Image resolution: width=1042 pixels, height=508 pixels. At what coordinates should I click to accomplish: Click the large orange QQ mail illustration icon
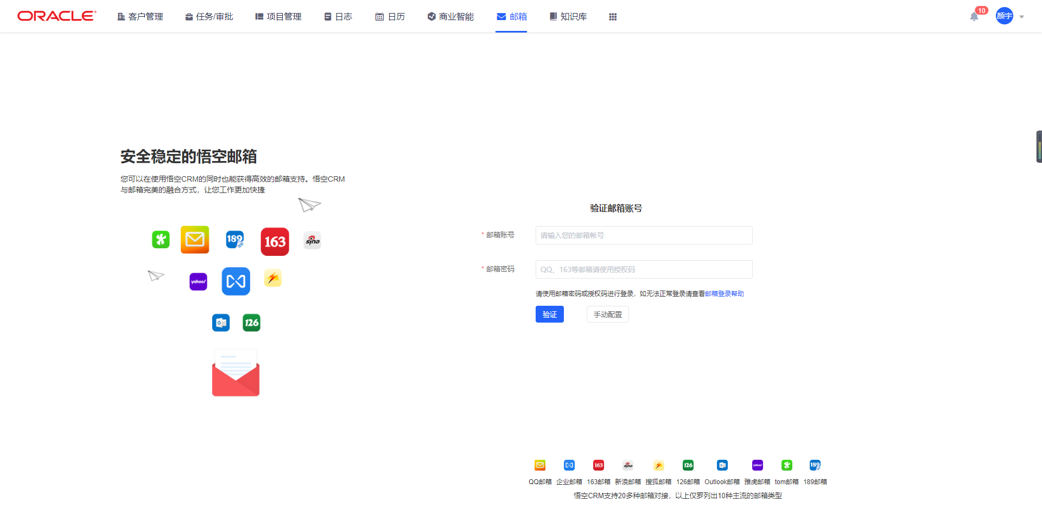195,240
